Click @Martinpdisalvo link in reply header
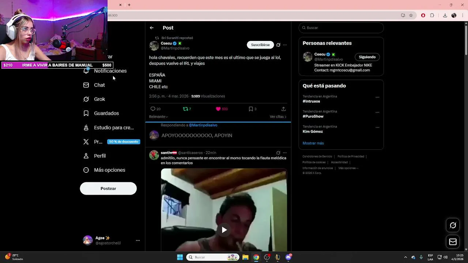The image size is (468, 263). coord(203,125)
